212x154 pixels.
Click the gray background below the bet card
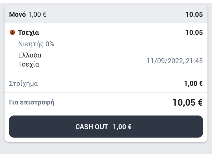click(106, 148)
